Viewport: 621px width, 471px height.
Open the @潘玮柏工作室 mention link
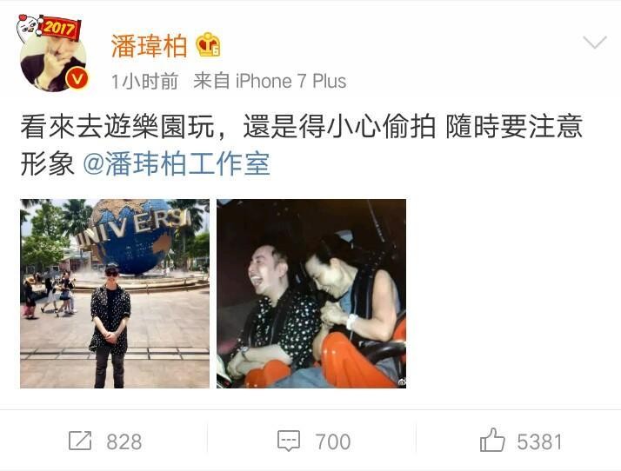(x=177, y=164)
